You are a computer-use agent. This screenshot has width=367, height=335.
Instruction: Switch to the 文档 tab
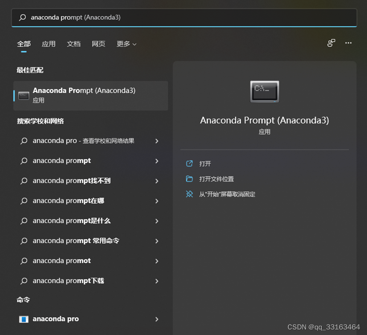click(x=74, y=44)
